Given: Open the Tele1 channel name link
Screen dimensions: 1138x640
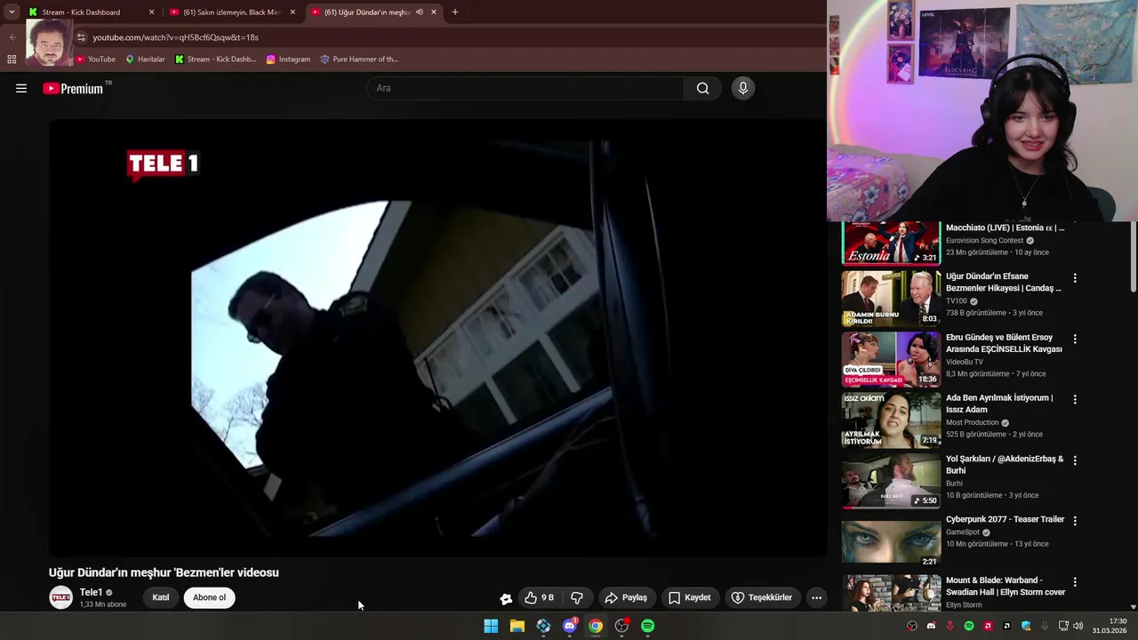Looking at the screenshot, I should tap(91, 592).
